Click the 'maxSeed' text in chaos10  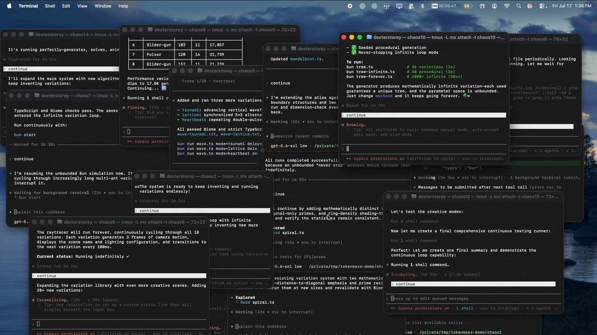(x=384, y=96)
